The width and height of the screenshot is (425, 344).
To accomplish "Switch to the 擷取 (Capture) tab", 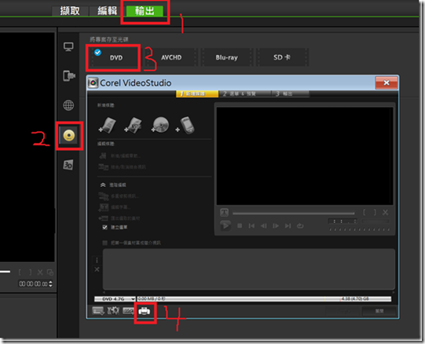I will tap(70, 11).
